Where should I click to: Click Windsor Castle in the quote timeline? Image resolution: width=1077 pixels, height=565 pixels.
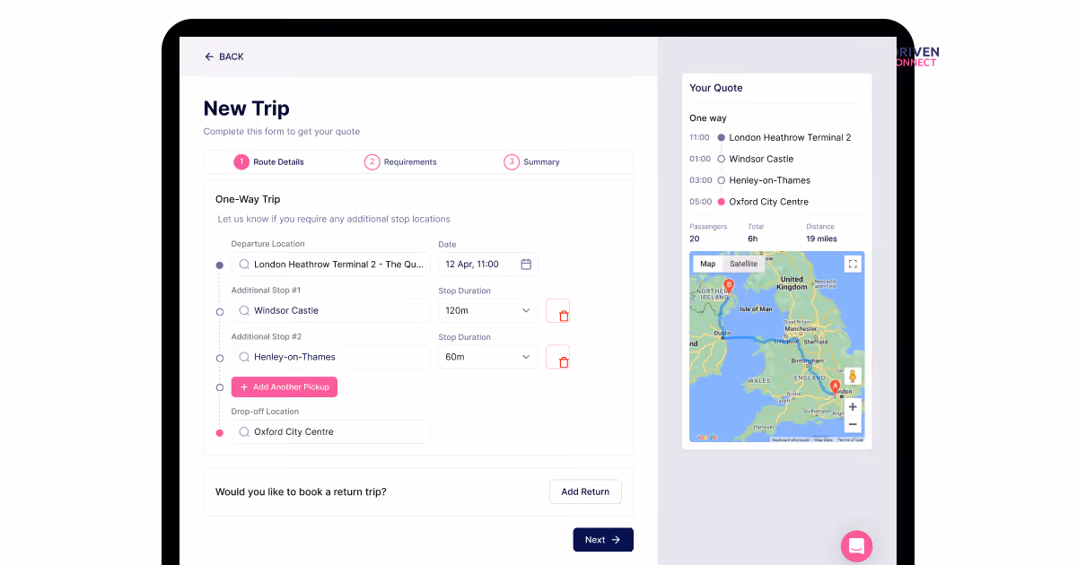(x=761, y=159)
